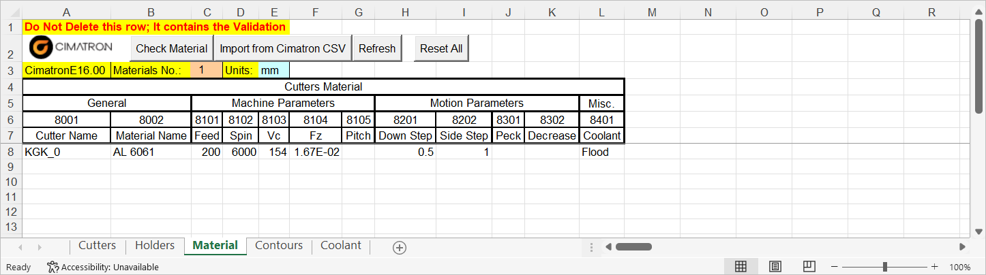The height and width of the screenshot is (275, 986).
Task: Open Accessibility checker status icon
Action: pyautogui.click(x=53, y=267)
